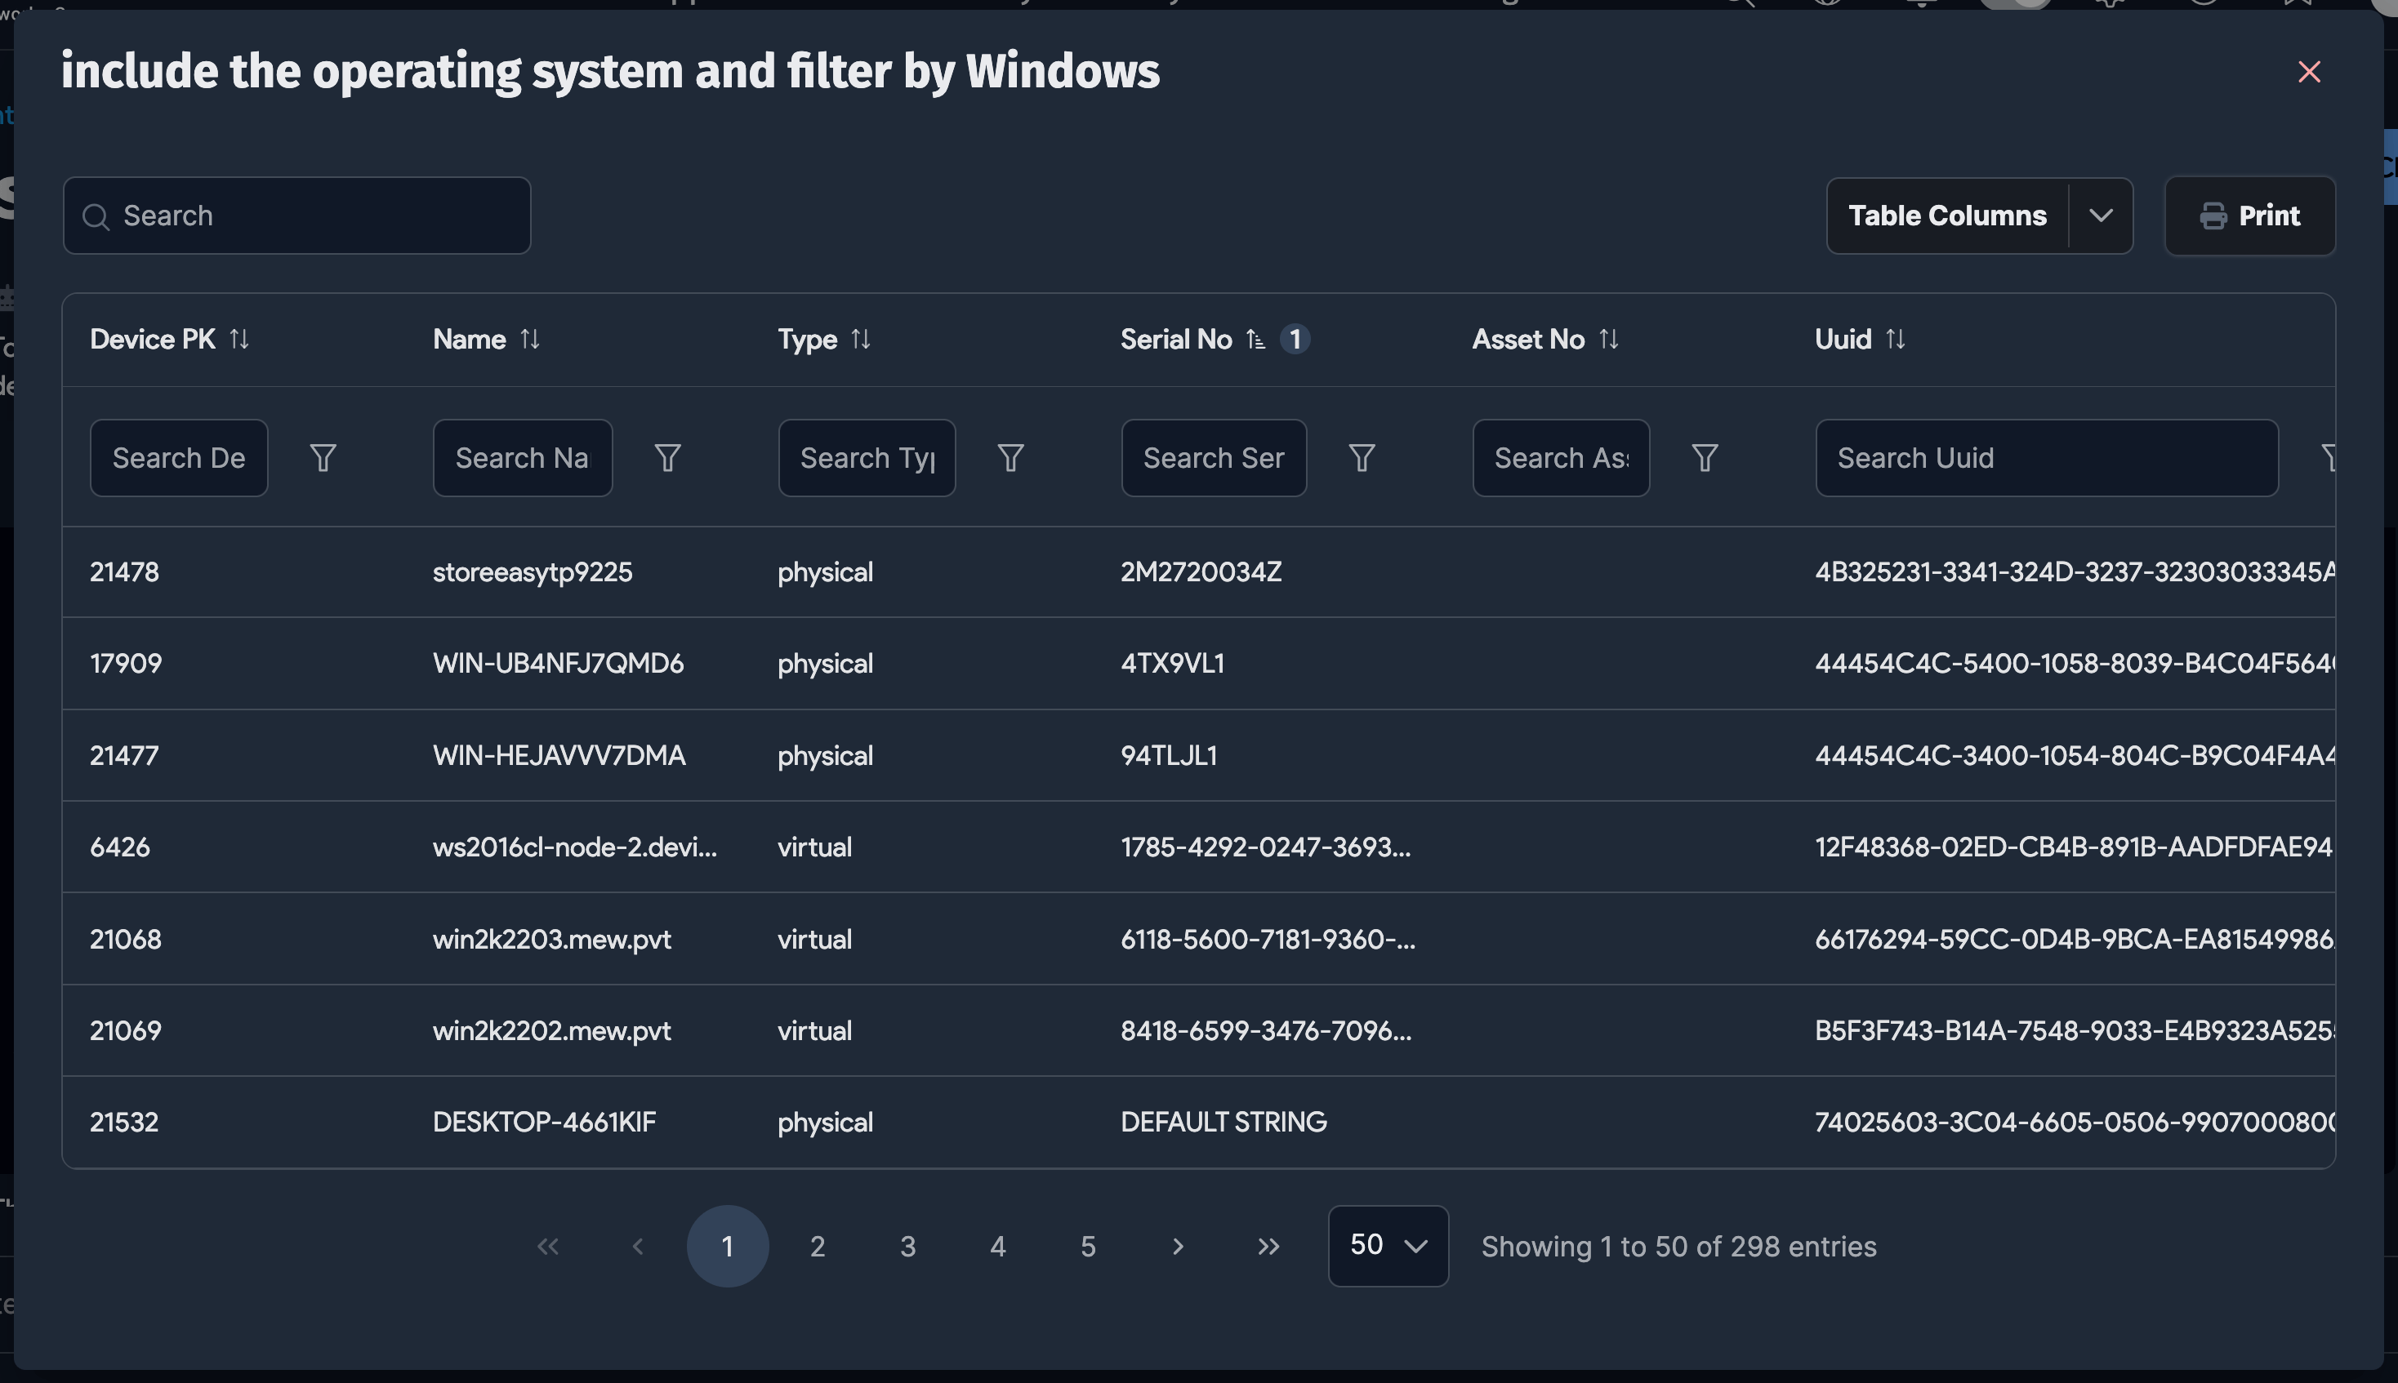
Task: Open the Asset No filter funnel
Action: pyautogui.click(x=1705, y=458)
